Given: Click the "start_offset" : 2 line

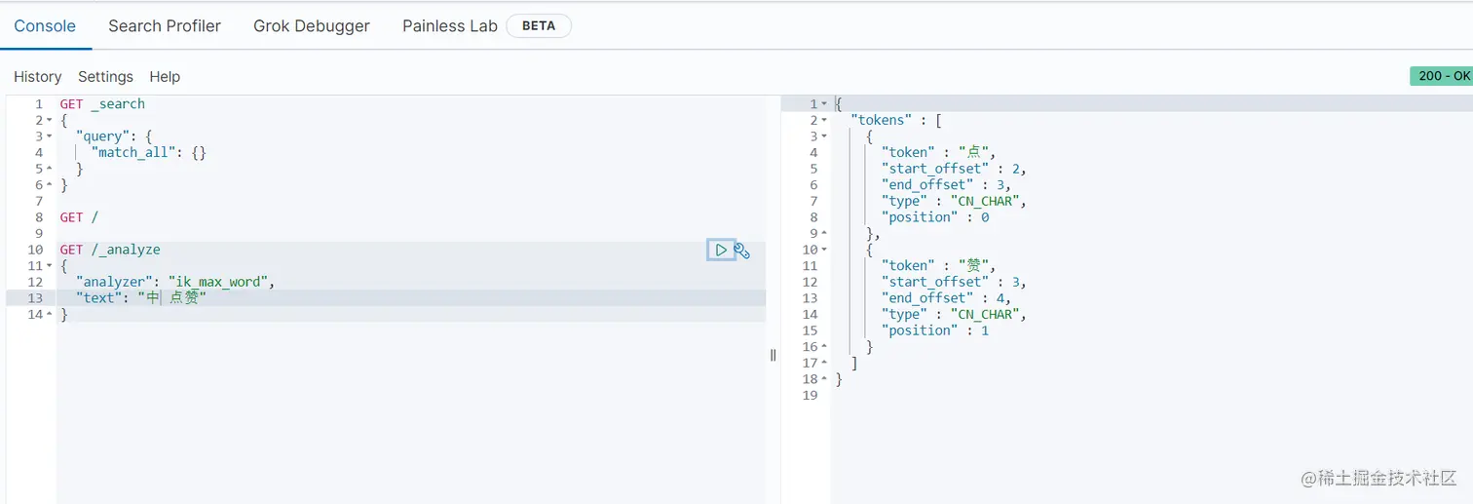Looking at the screenshot, I should pos(954,169).
